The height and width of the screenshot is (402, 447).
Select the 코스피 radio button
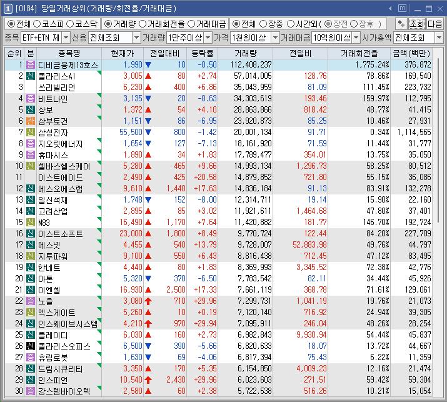pos(37,24)
